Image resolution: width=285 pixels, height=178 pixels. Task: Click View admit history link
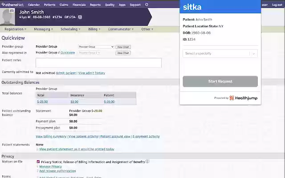tap(92, 73)
